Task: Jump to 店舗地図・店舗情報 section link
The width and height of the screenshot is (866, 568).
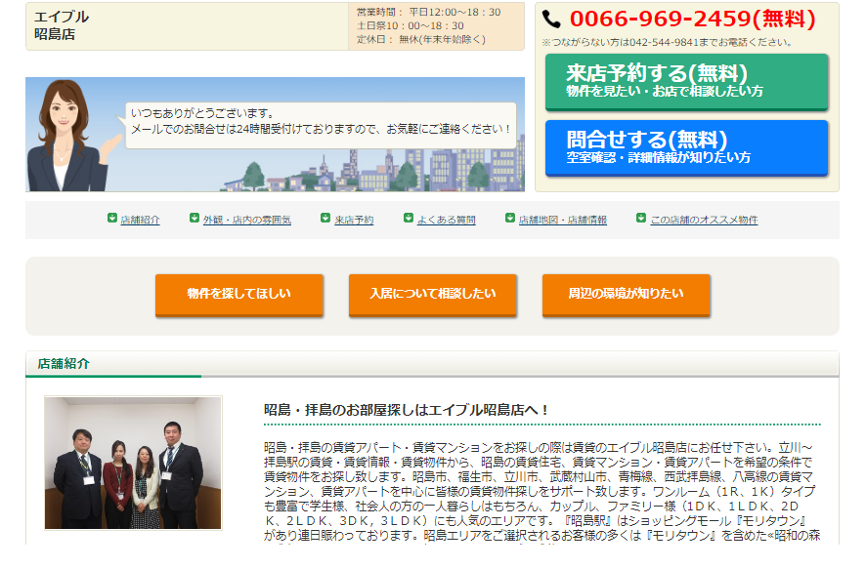Action: click(562, 221)
